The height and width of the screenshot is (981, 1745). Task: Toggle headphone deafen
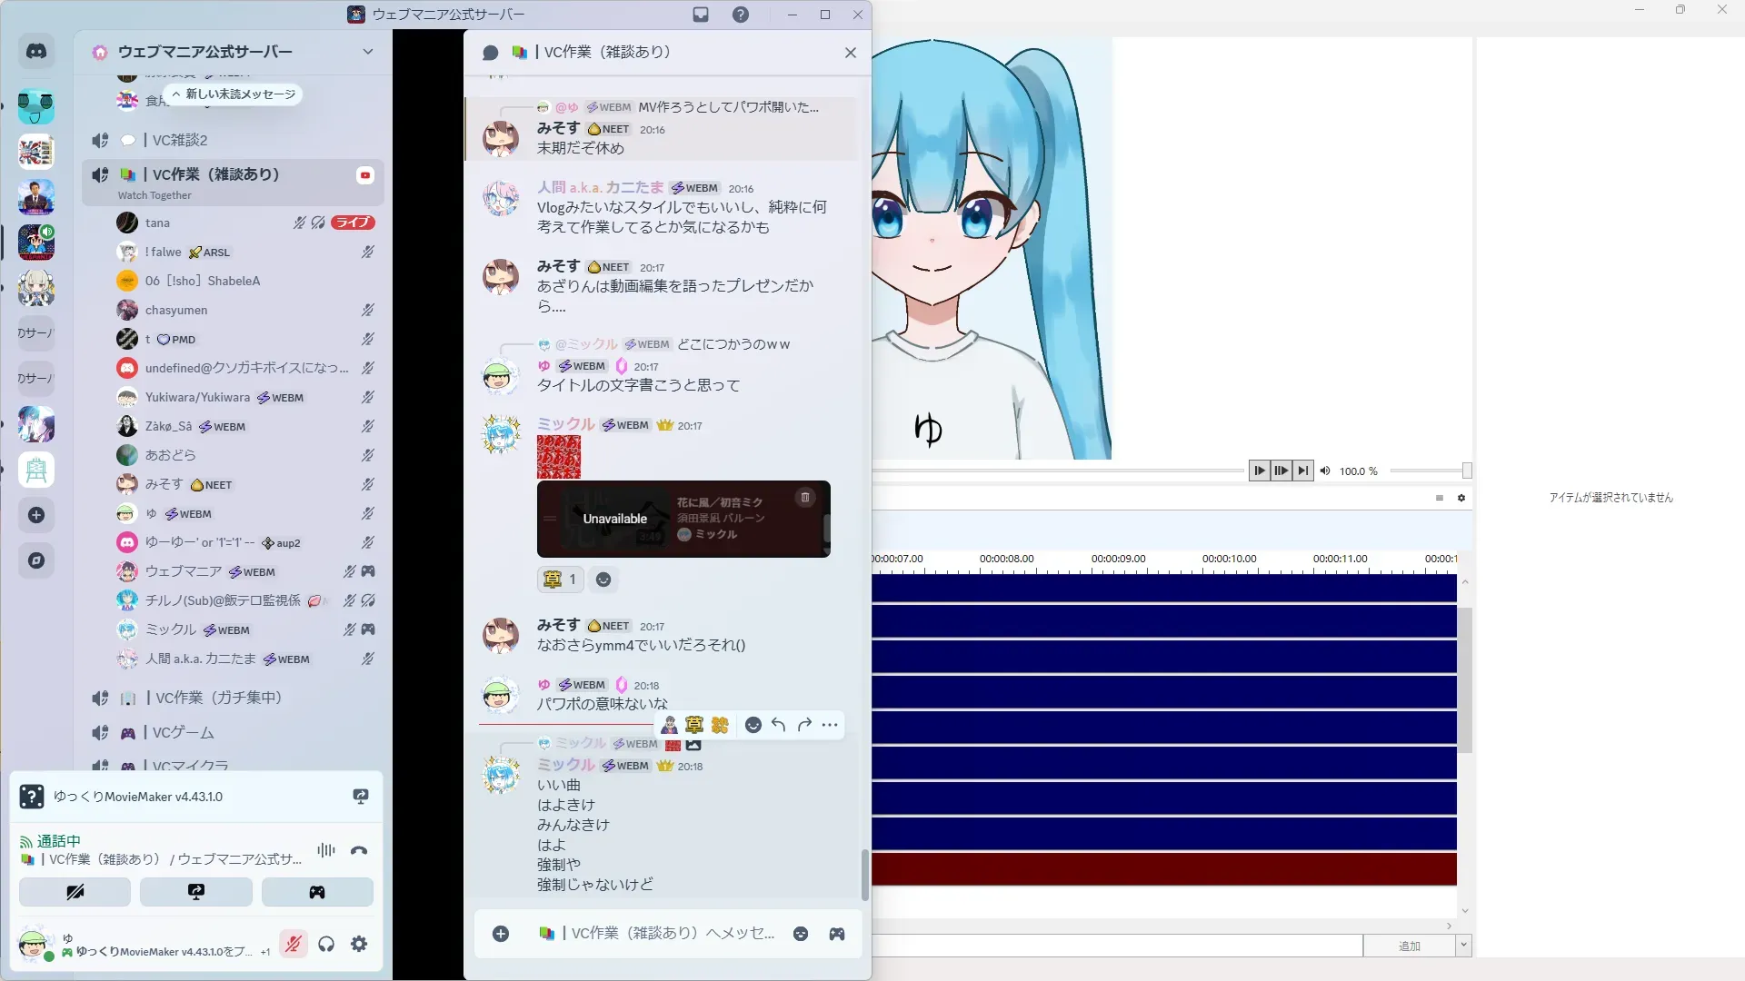(326, 945)
